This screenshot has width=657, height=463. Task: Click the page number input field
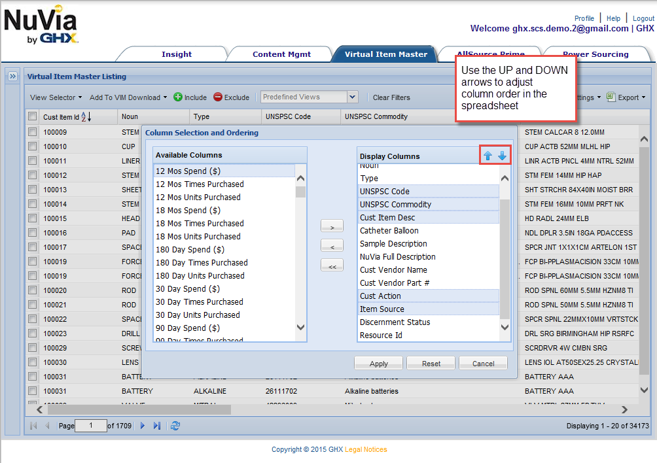91,426
